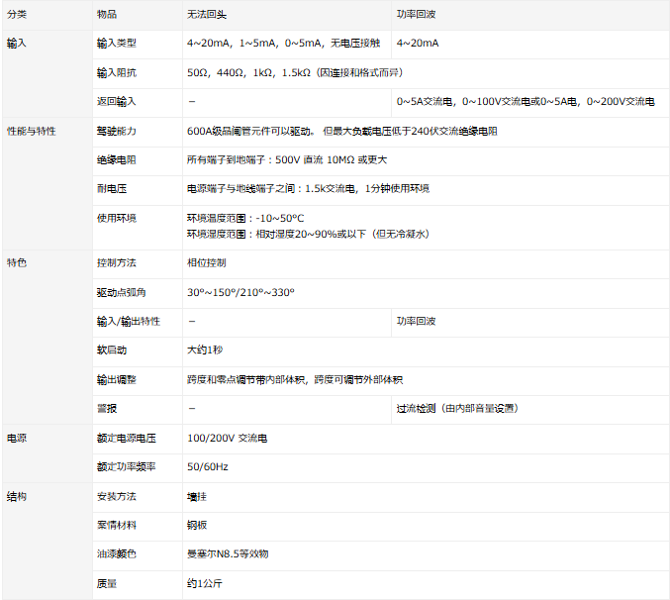Click the 案情材料 row label

(x=117, y=525)
